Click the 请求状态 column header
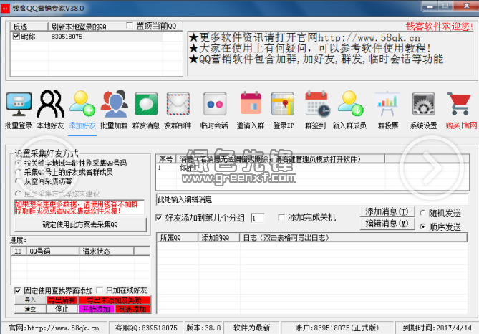 106,251
